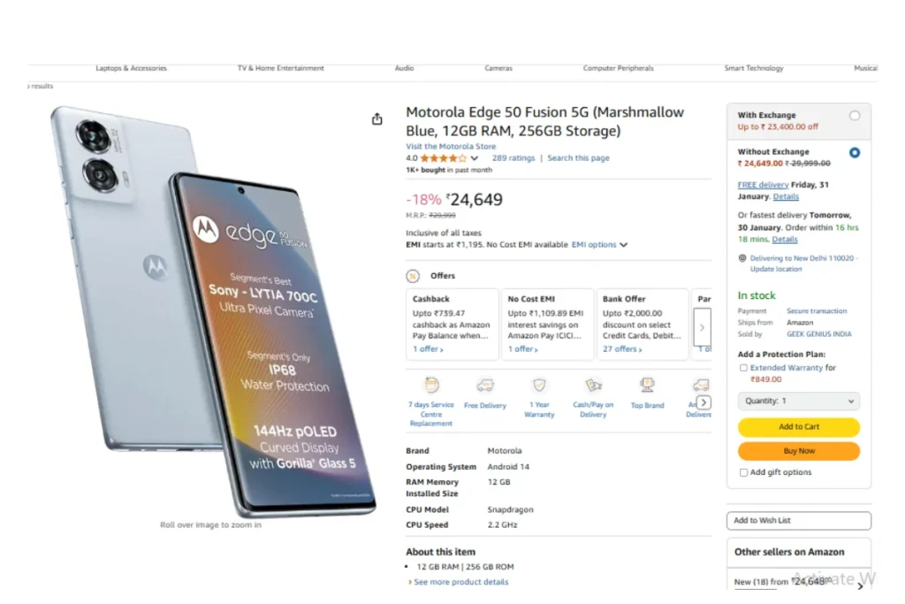
Task: Open the Quantity dropdown
Action: click(x=798, y=401)
